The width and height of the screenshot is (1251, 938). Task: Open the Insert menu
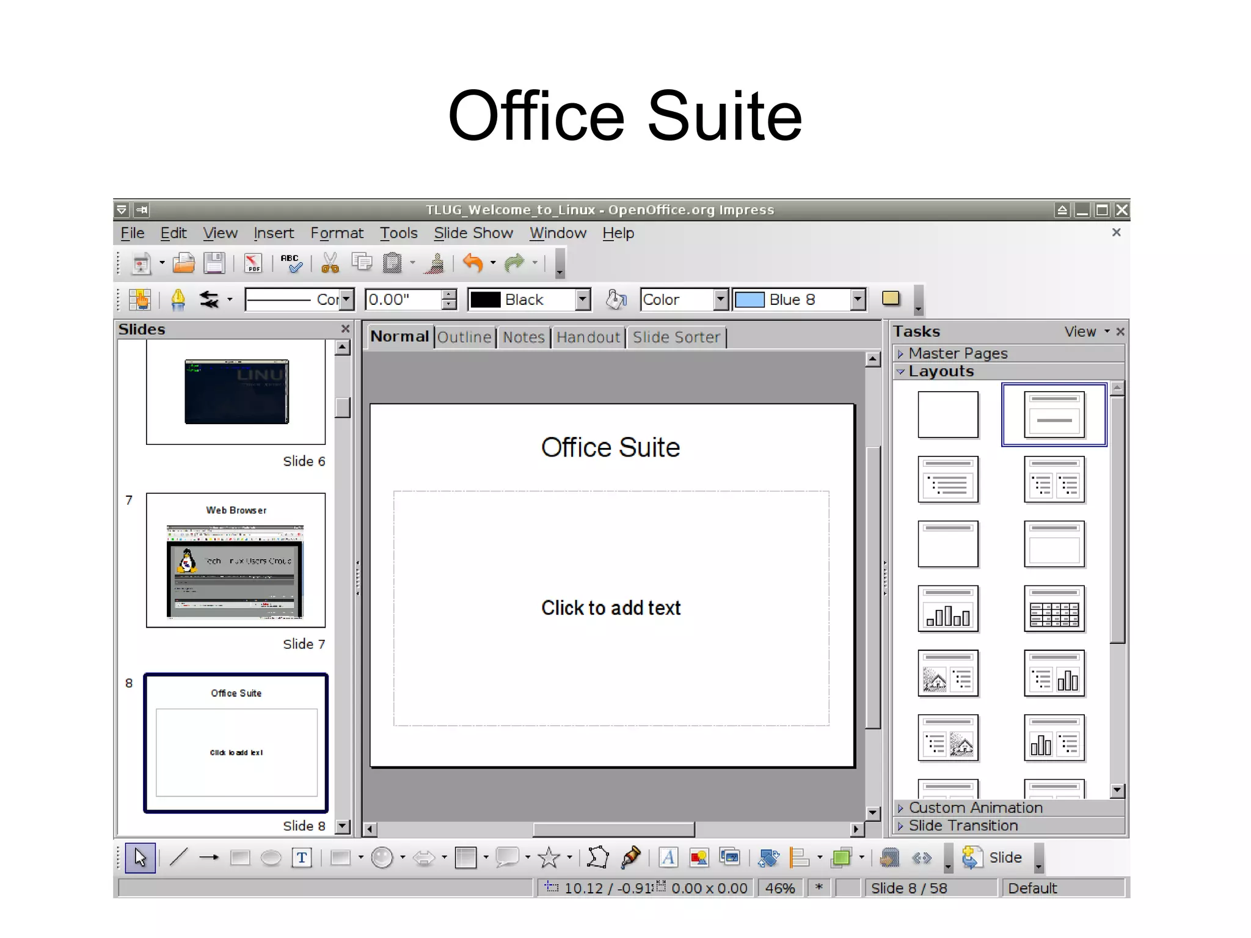[274, 233]
